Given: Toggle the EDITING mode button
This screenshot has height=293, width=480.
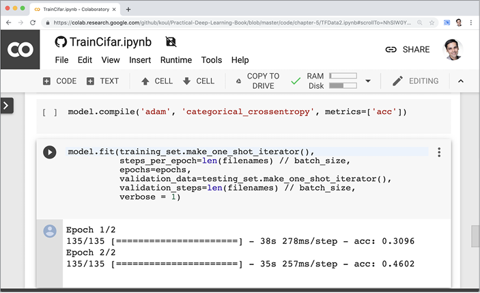Looking at the screenshot, I should coord(415,81).
